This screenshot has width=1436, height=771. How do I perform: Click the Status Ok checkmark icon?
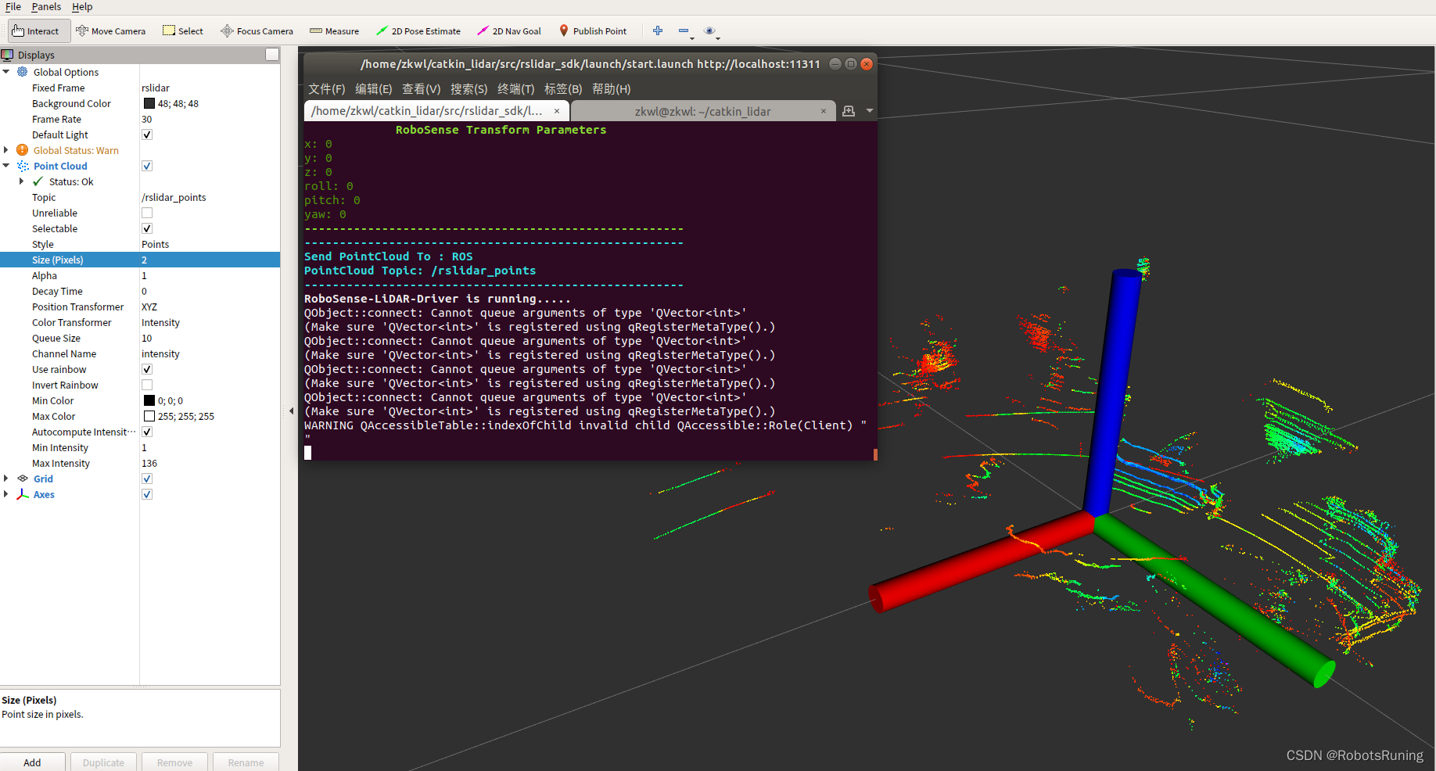coord(38,181)
